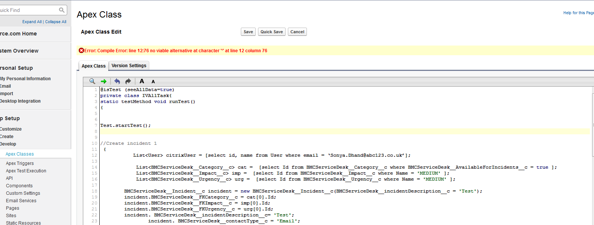Click the 'Test.startTest();' code line

click(x=125, y=125)
